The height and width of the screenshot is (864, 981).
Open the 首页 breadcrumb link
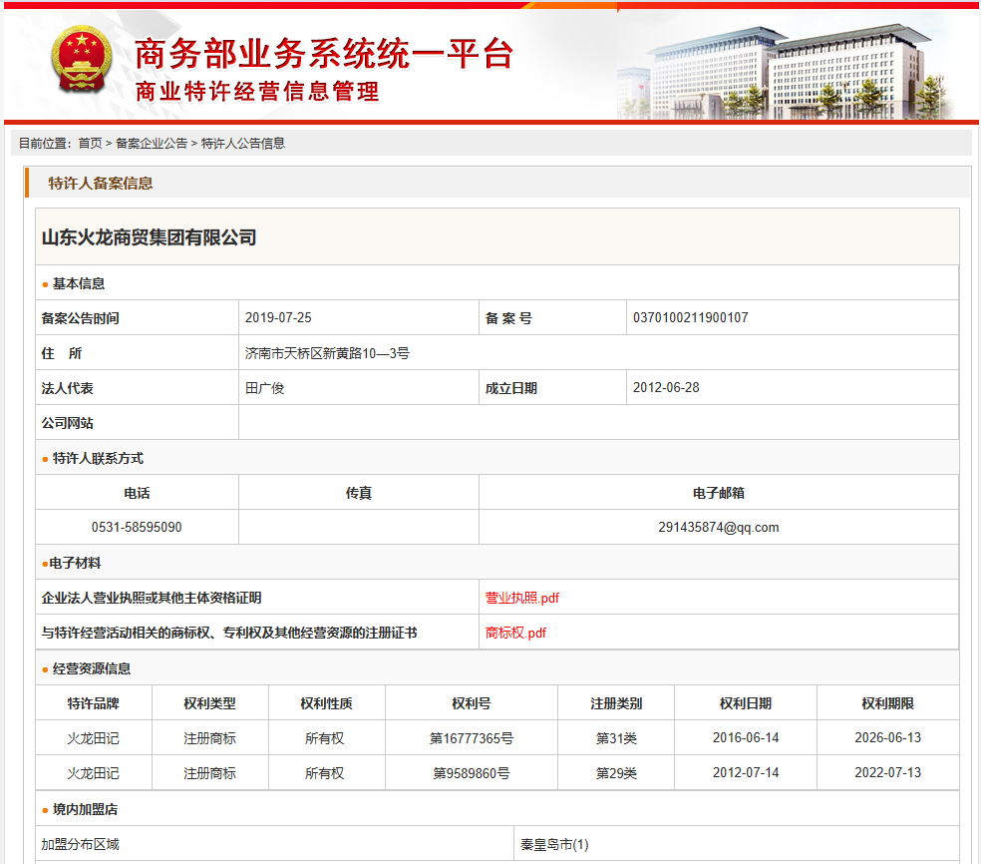click(90, 144)
